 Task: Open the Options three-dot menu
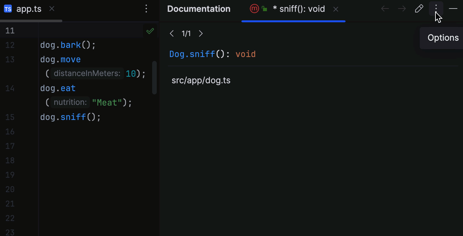(436, 9)
